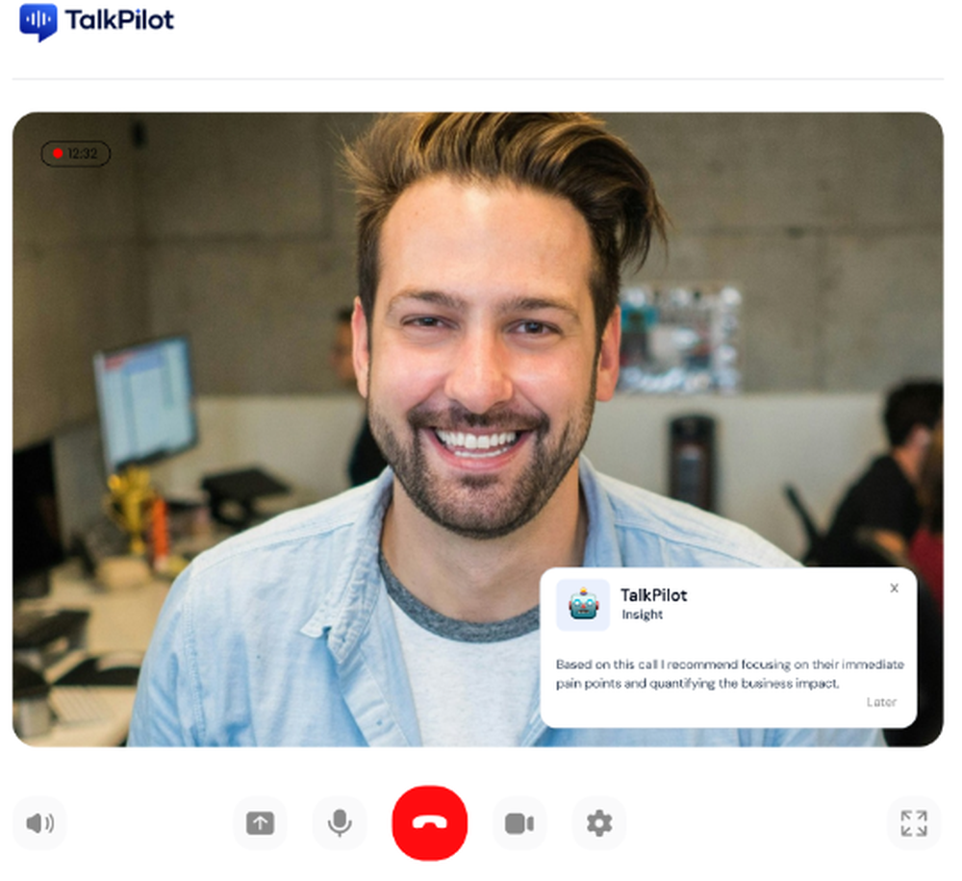Click the recording timer showing 12:32
Image resolution: width=962 pixels, height=881 pixels.
coord(75,154)
